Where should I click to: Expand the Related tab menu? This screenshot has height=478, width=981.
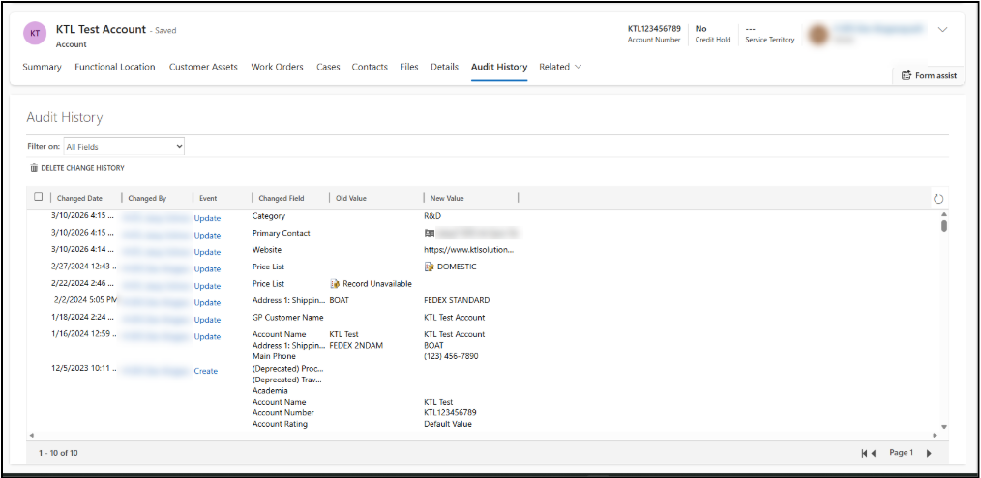click(560, 67)
